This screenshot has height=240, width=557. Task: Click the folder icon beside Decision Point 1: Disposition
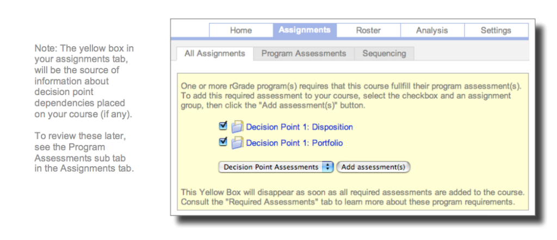pos(238,127)
